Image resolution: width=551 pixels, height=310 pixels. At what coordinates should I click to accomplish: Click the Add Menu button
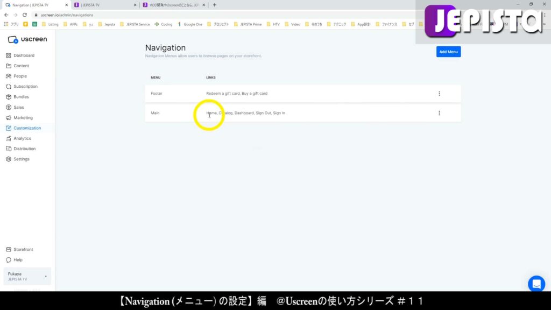[x=448, y=52]
